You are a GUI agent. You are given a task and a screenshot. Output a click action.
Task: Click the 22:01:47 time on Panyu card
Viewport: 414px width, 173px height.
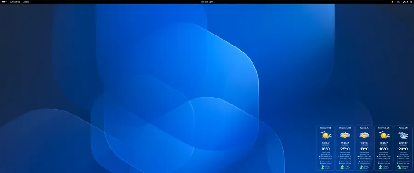[403, 143]
